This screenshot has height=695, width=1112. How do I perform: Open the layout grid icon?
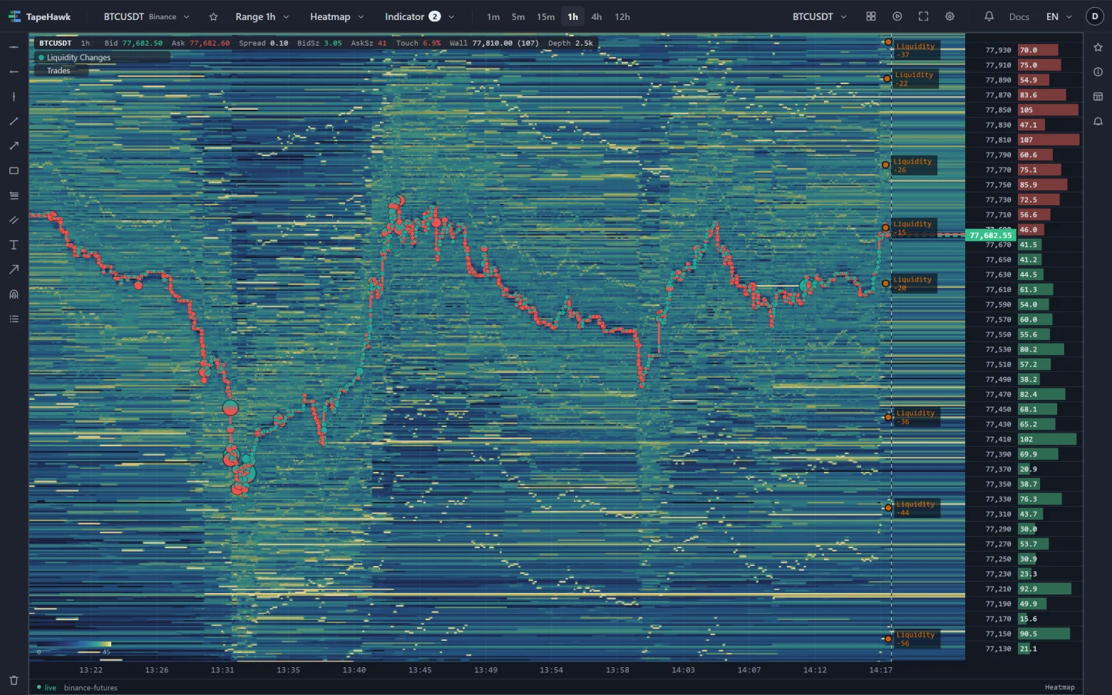870,16
